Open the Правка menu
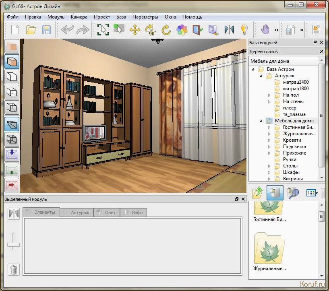 [33, 17]
